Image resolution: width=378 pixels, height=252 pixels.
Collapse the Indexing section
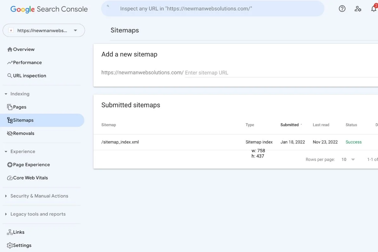[x=6, y=94]
